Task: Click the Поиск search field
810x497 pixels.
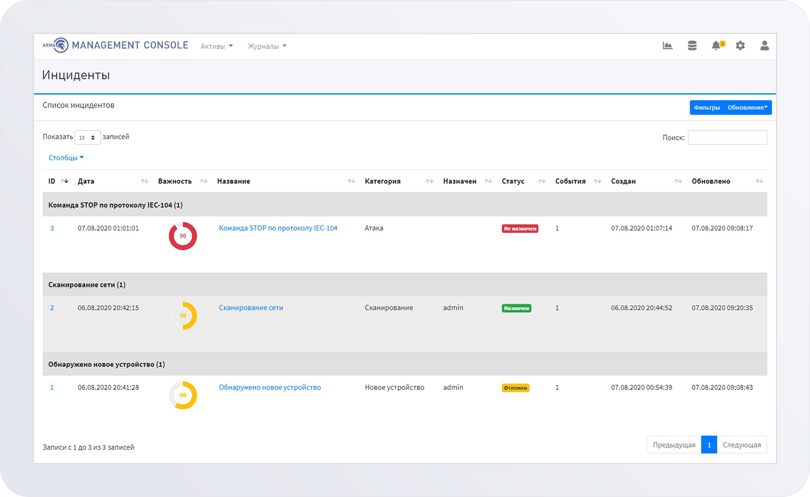Action: click(727, 137)
